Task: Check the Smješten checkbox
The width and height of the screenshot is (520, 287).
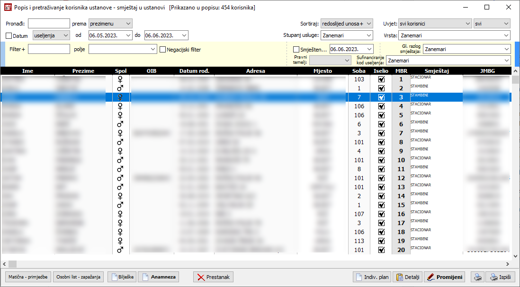Action: point(296,49)
